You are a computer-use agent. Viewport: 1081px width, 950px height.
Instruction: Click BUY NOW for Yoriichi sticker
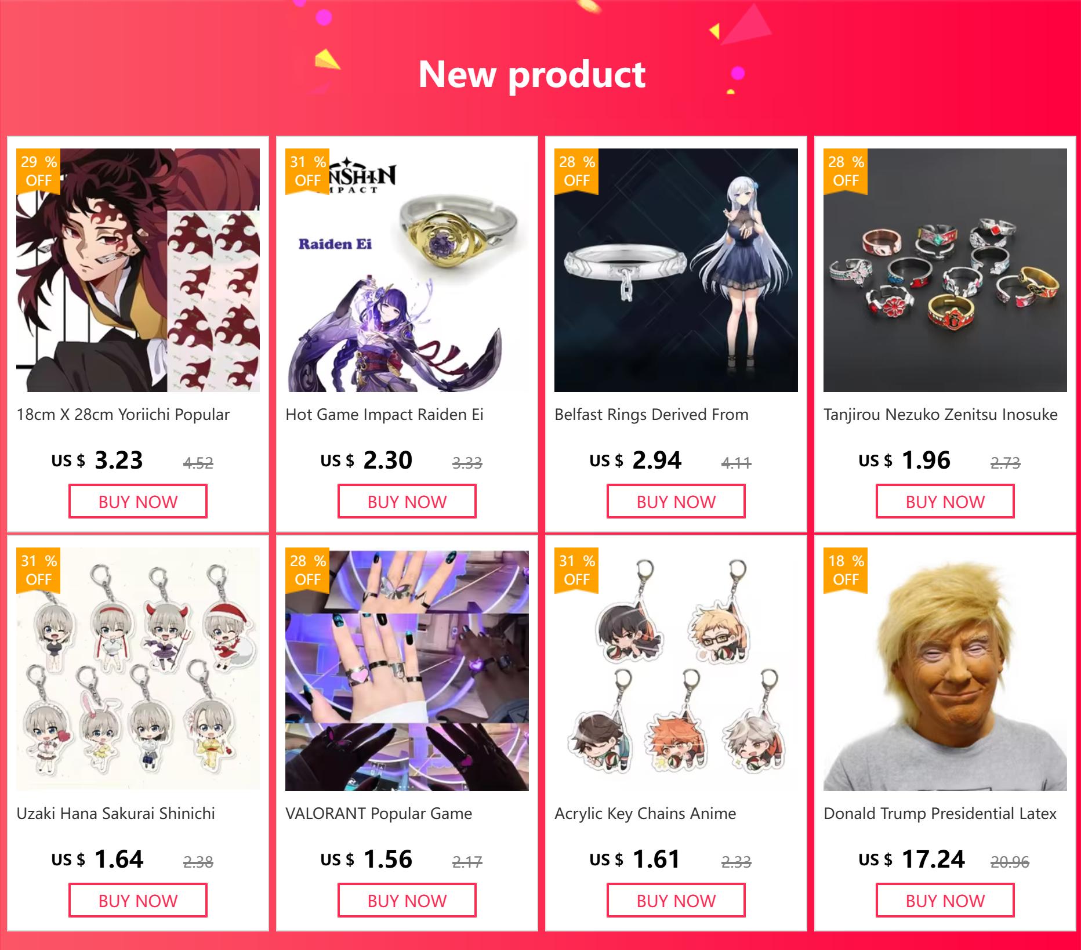[x=138, y=502]
